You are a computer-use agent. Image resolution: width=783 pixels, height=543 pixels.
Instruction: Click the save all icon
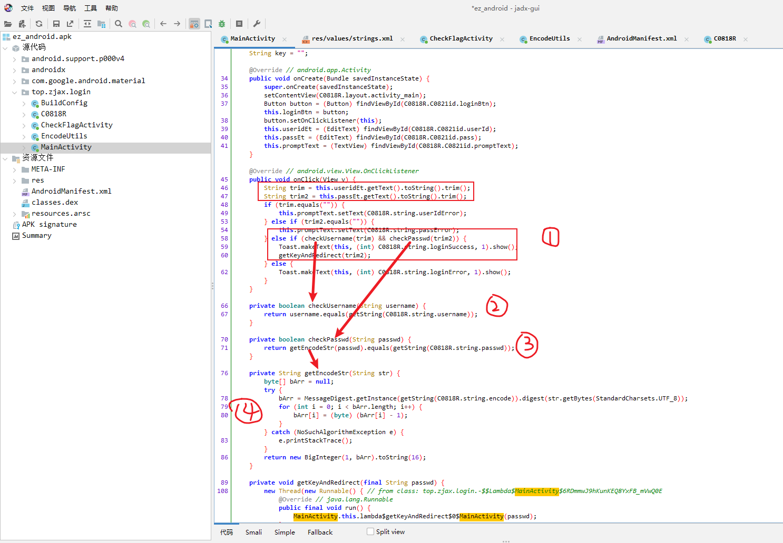(x=56, y=24)
